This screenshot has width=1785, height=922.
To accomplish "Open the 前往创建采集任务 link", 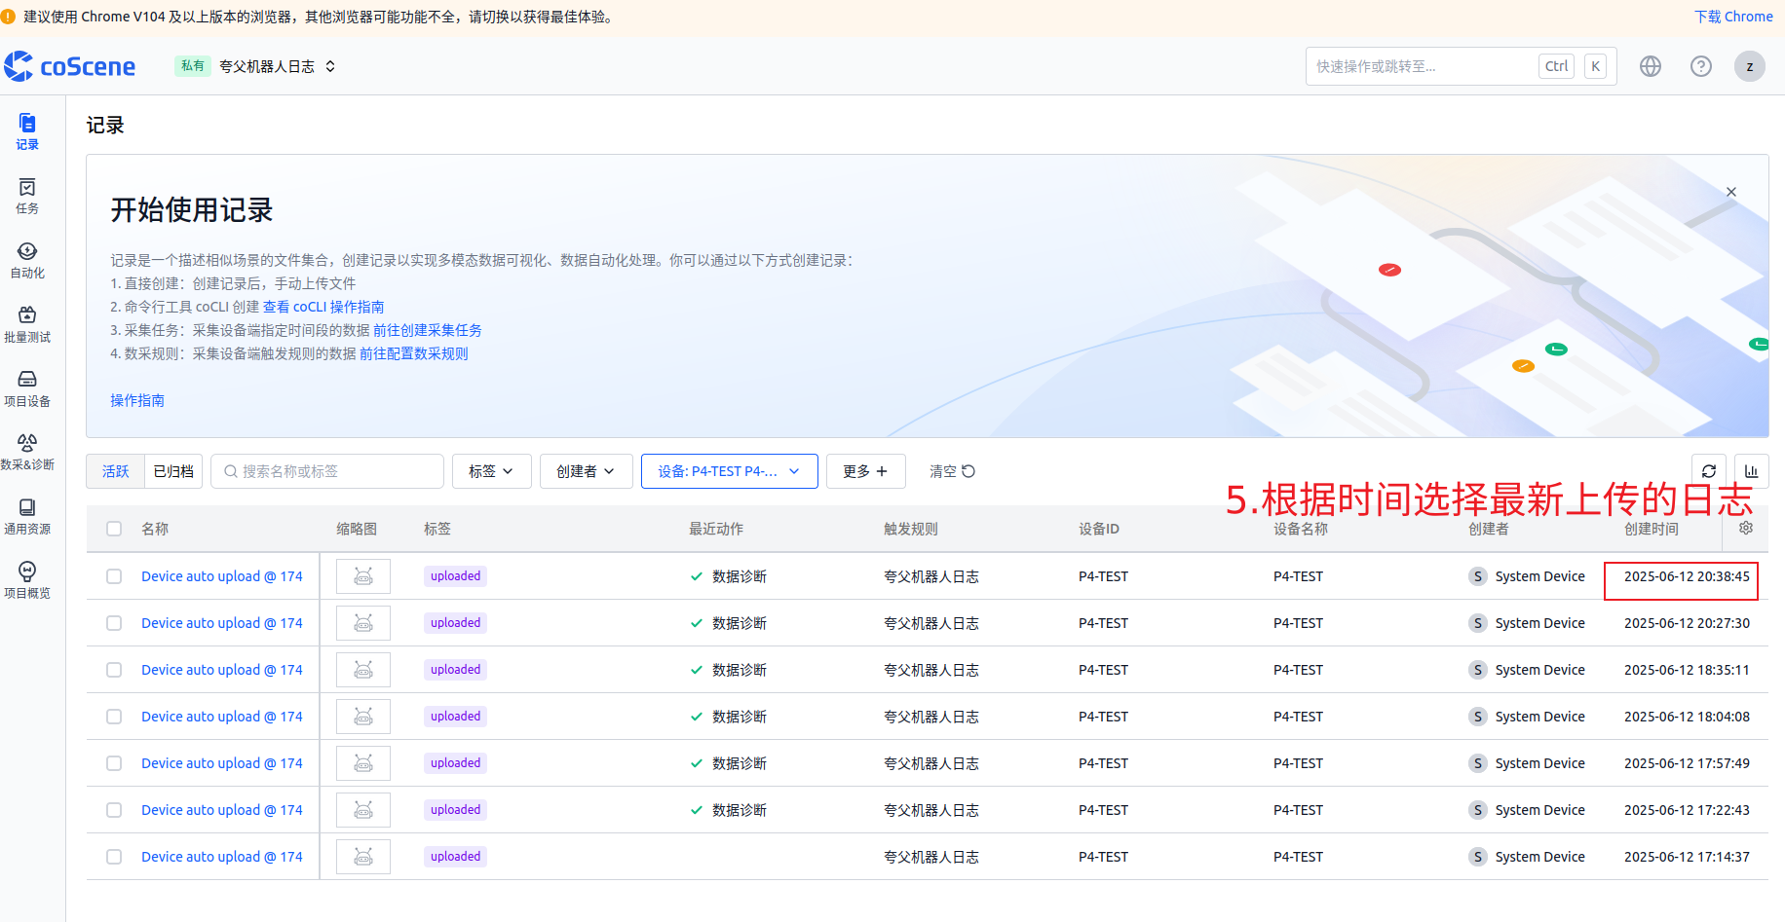I will coord(427,330).
